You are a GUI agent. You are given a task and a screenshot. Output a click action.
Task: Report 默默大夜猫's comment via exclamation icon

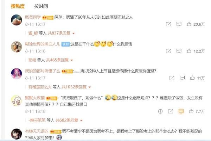tap(160, 111)
